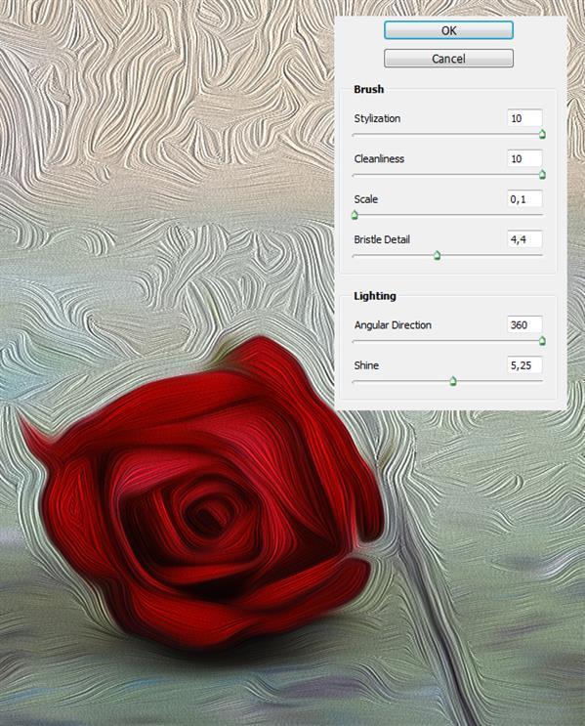Image resolution: width=585 pixels, height=726 pixels.
Task: Click the Cleanliness value field
Action: click(524, 158)
